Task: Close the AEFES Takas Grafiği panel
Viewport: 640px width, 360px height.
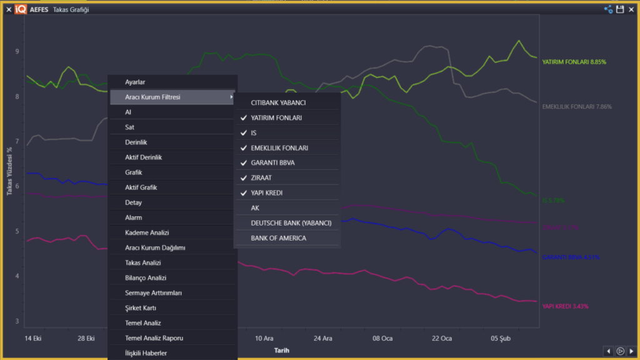Action: [x=9, y=9]
